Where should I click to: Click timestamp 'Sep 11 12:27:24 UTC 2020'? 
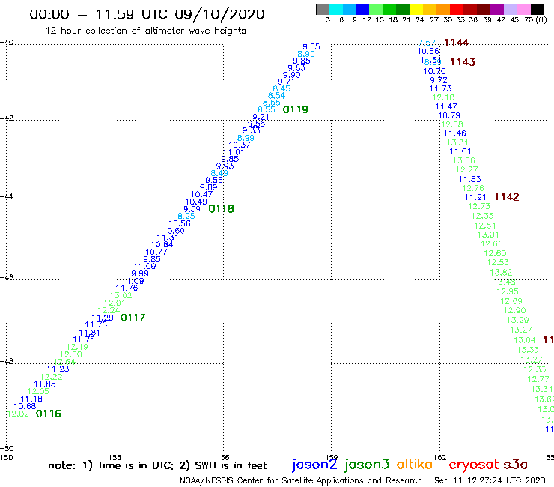[490, 481]
